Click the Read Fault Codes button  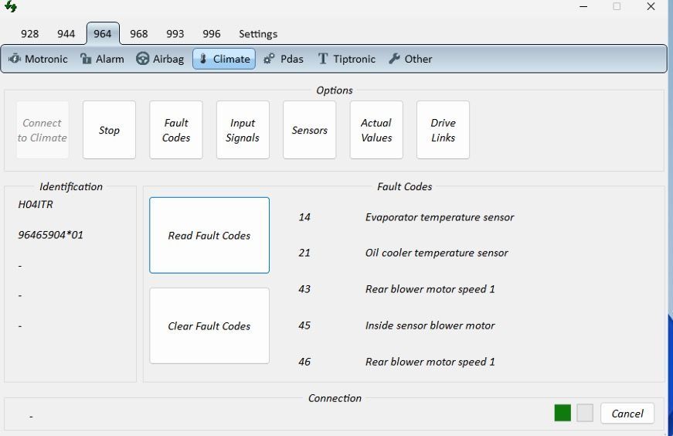point(209,236)
